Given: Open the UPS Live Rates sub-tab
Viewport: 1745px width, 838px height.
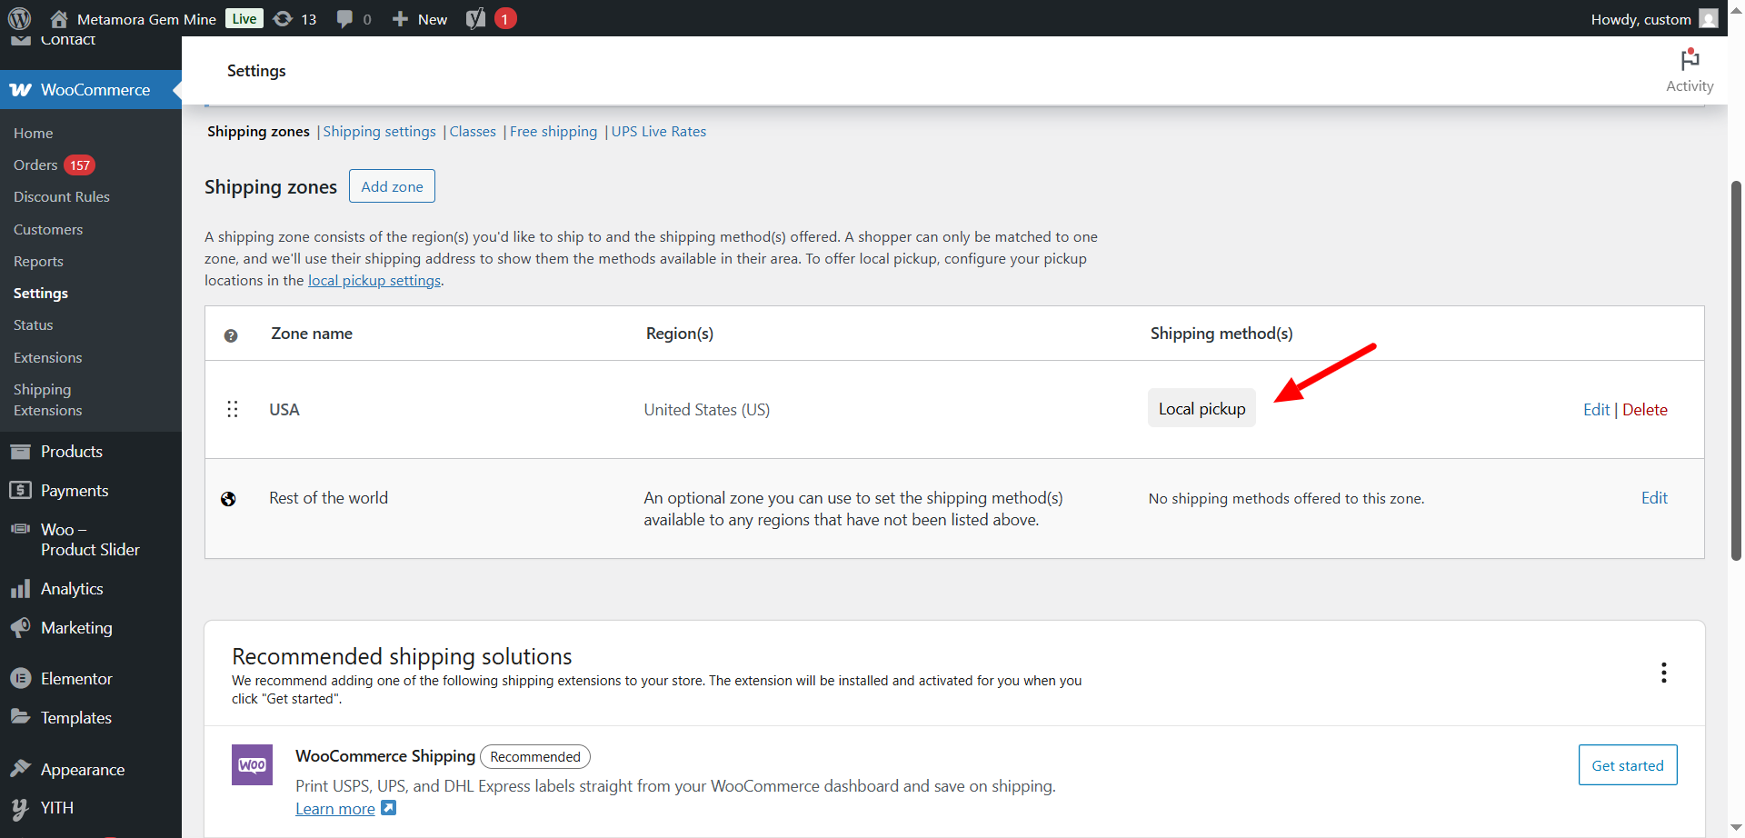Looking at the screenshot, I should [659, 132].
